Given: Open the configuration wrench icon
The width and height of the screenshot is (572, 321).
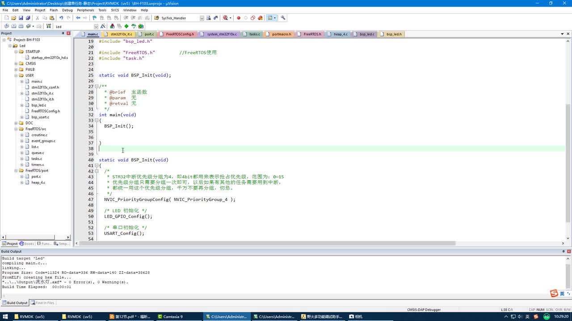Looking at the screenshot, I should [x=283, y=18].
